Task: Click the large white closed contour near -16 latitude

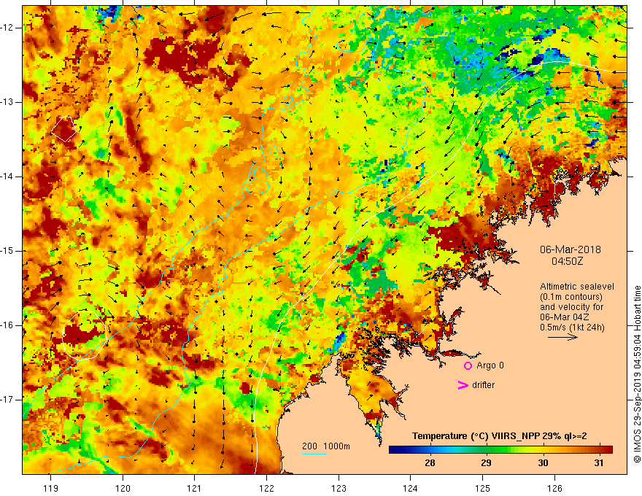Action: click(85, 336)
